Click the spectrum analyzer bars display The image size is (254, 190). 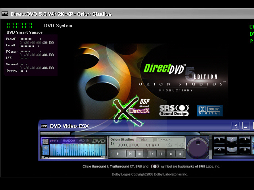coord(78,150)
